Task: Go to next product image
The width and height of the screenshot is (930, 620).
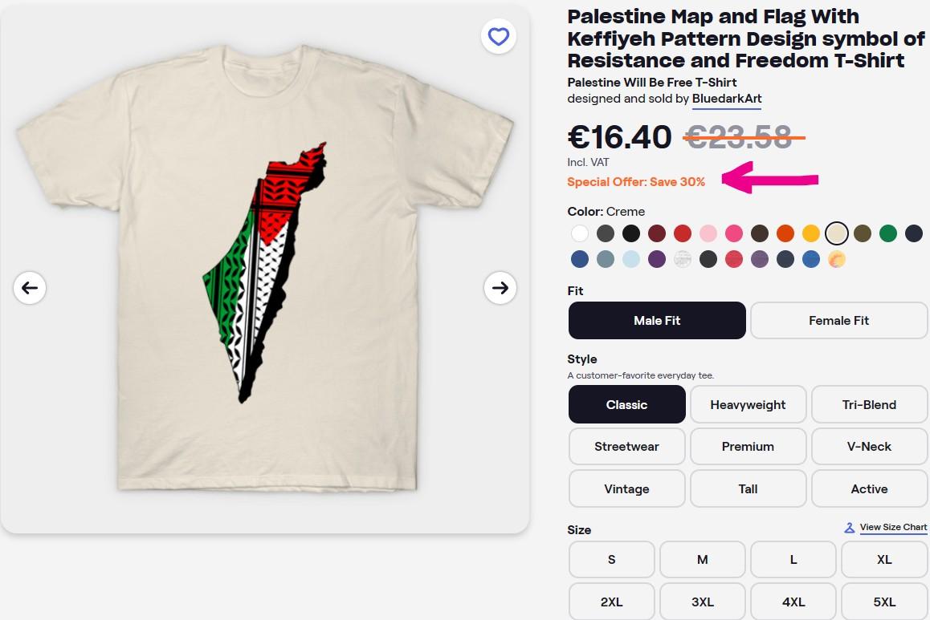Action: [x=500, y=287]
